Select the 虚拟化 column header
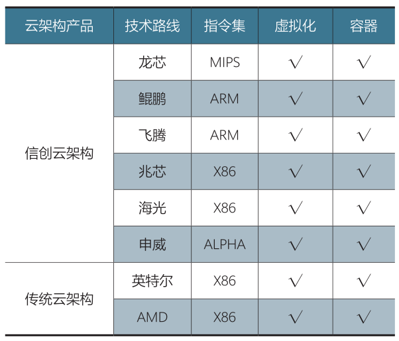 pos(296,26)
